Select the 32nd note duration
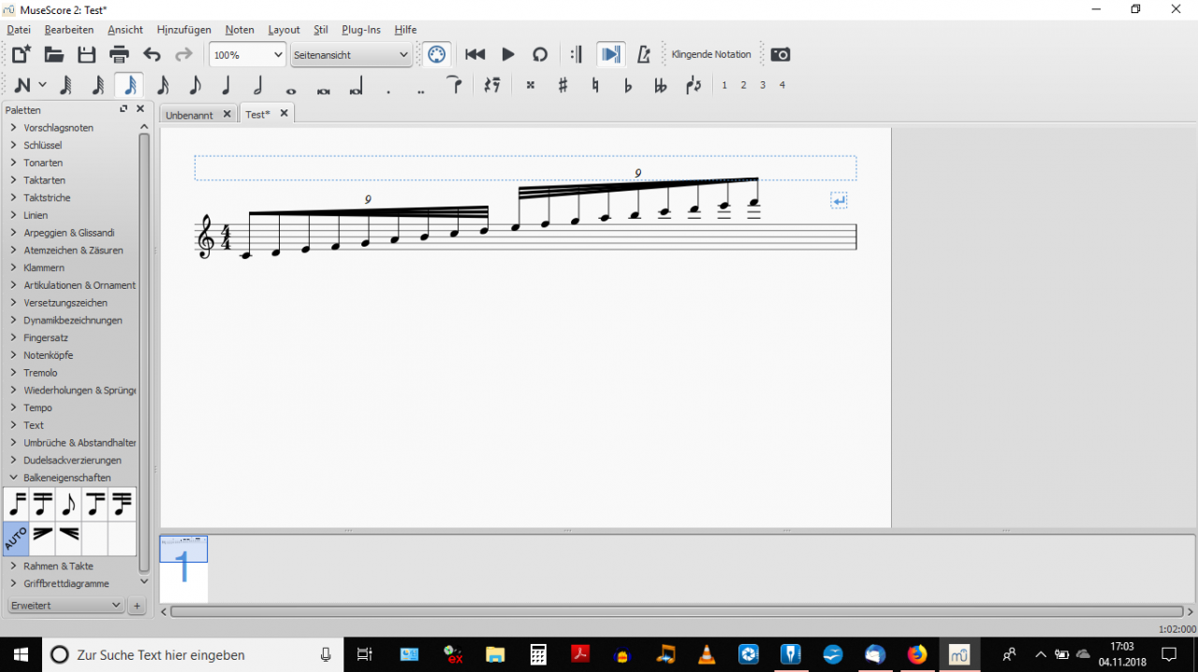Screen dimensions: 1198x672 click(97, 85)
